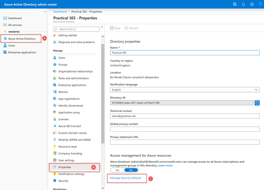Image resolution: width=264 pixels, height=190 pixels.
Task: Collapse the left favorites navigation pane
Action: pyautogui.click(x=45, y=11)
